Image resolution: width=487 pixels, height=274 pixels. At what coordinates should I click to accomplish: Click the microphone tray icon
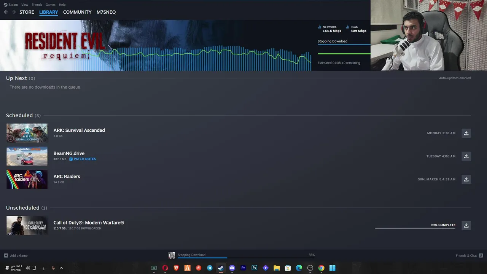(53, 268)
